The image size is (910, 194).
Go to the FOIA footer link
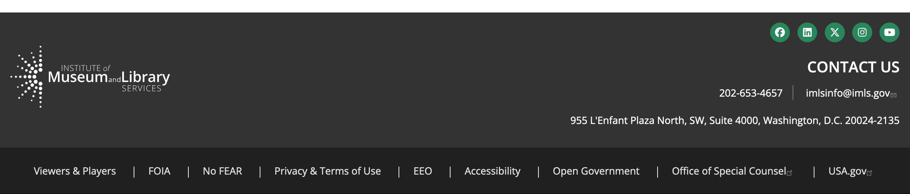point(159,171)
